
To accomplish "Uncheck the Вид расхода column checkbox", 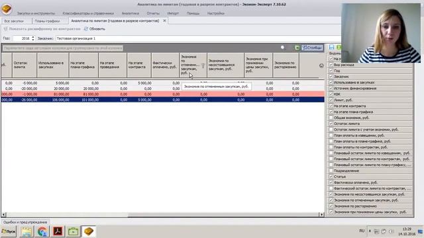I will click(x=331, y=65).
